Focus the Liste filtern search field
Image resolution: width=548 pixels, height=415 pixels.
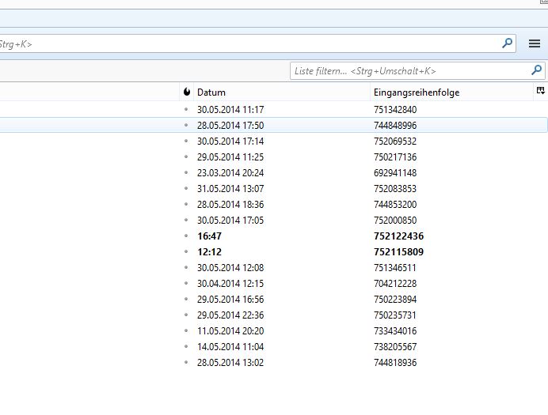(417, 71)
